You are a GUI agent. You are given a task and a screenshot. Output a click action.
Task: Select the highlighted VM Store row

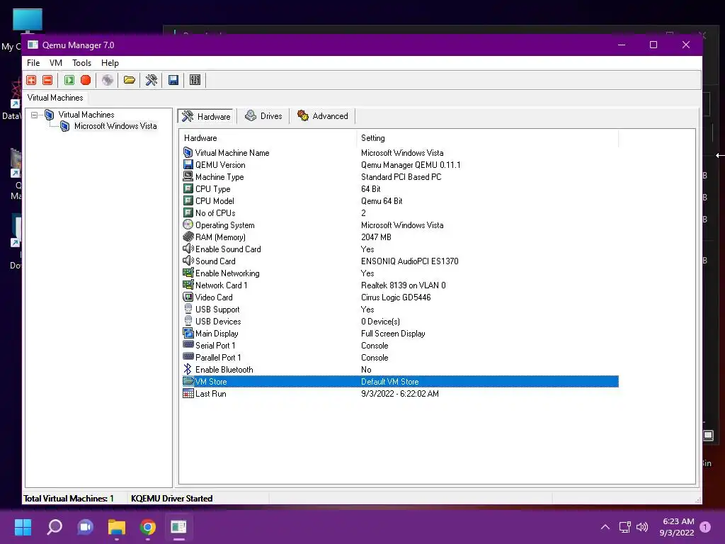click(401, 381)
